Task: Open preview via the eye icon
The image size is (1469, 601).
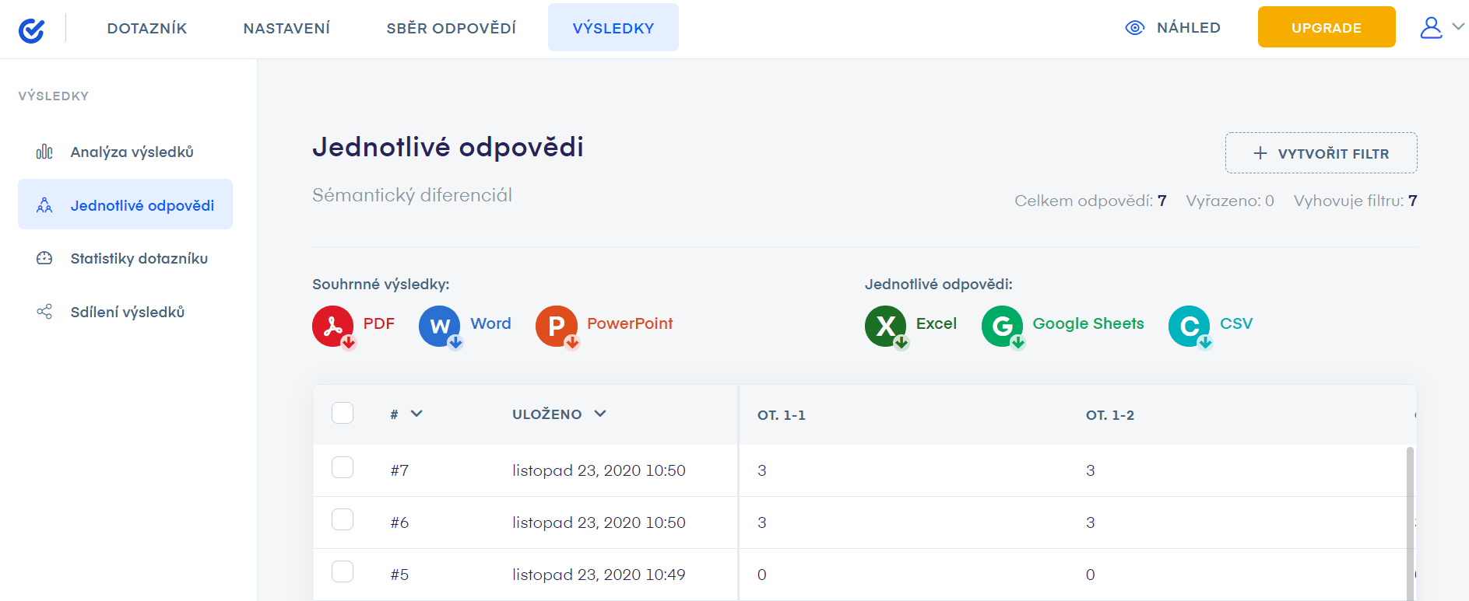Action: click(1135, 28)
